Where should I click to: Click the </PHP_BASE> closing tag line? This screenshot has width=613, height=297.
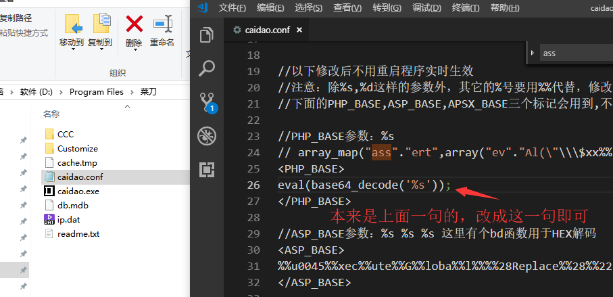[314, 201]
